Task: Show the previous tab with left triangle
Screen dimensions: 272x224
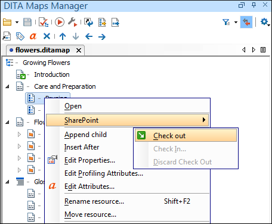Action: [244, 49]
